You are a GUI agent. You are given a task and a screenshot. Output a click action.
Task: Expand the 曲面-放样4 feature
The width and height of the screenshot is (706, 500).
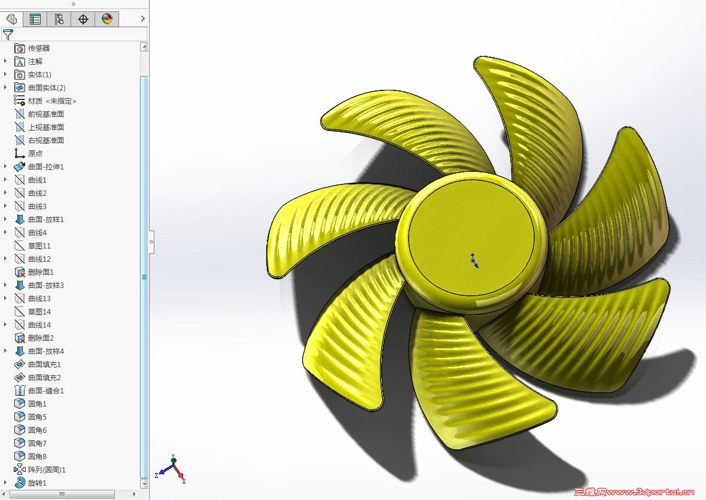click(x=5, y=351)
